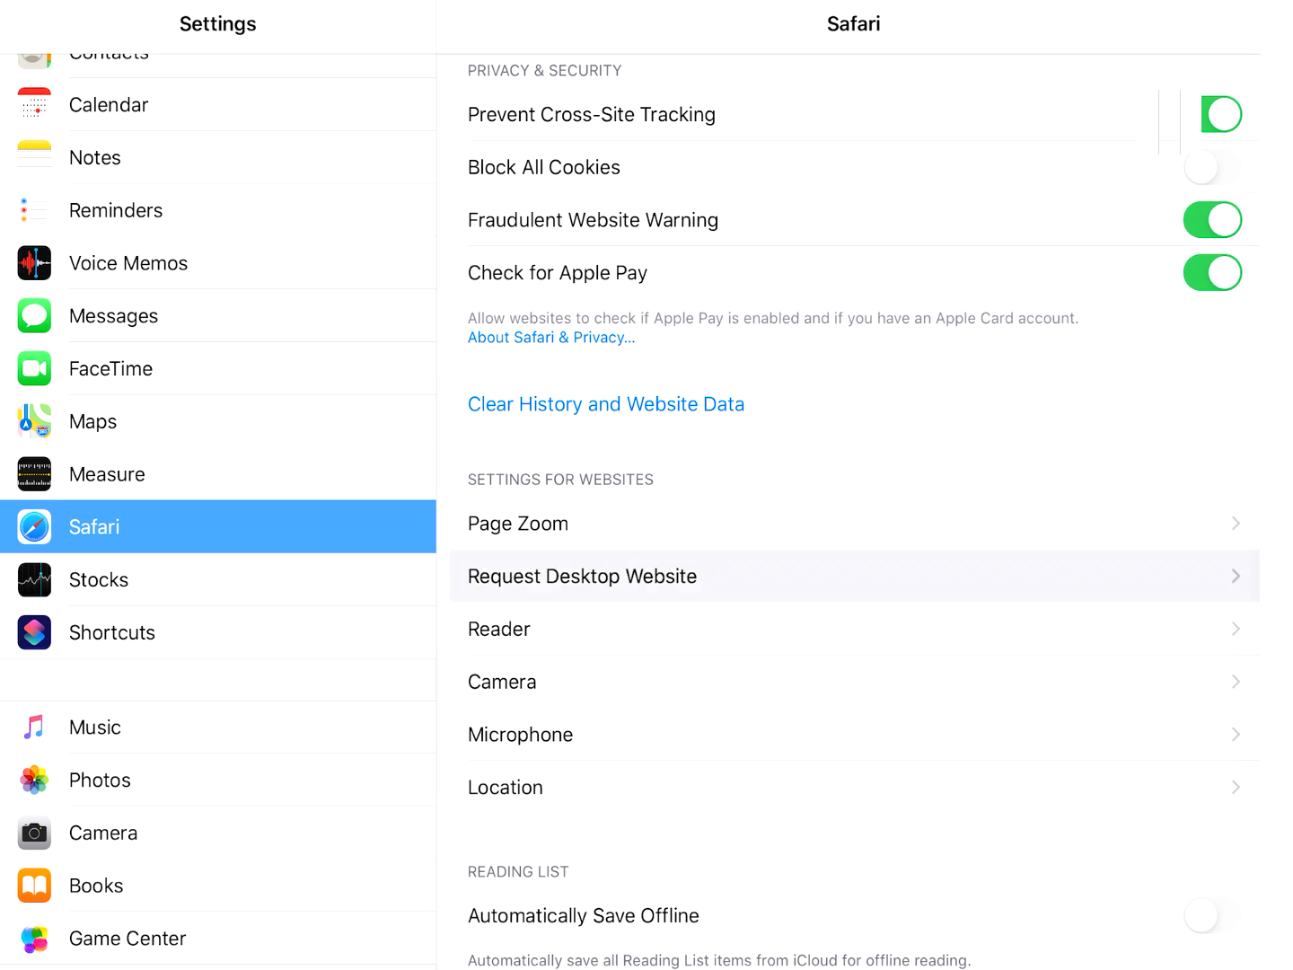Turn off Fraudulent Website Warning
Viewport: 1293px width, 970px height.
coord(1212,220)
